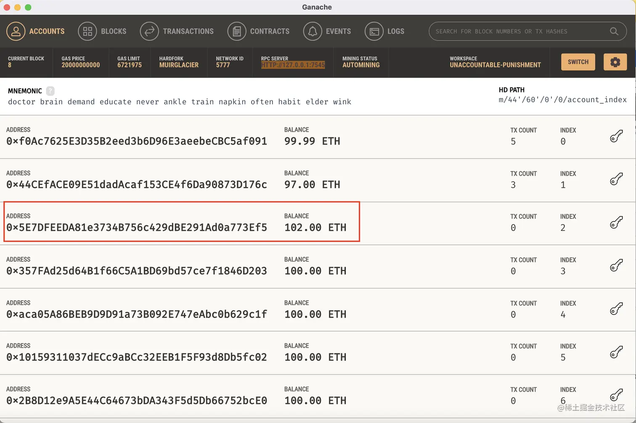Click the mining status AUTOMINING

tap(361, 65)
